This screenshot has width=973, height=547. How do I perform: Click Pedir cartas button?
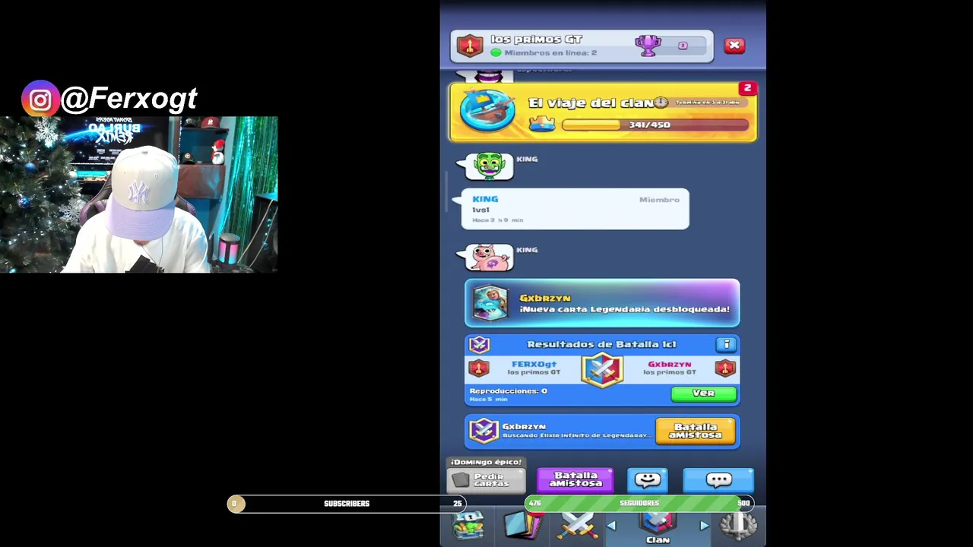(x=486, y=480)
